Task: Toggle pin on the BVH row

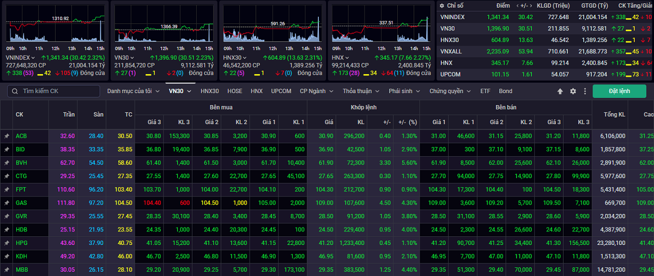Action: point(7,163)
